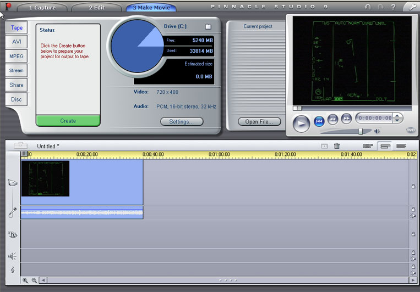
Task: Click the player volume slider handle
Action: coord(361,131)
